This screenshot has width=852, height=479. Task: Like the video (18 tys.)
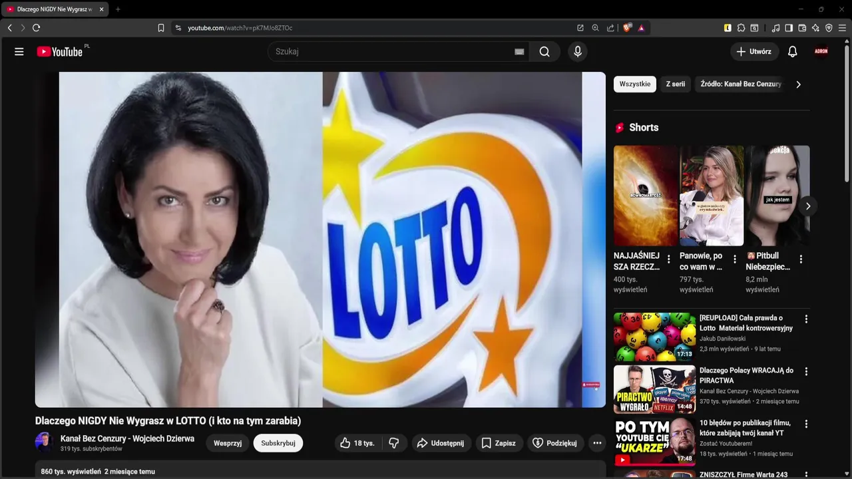pos(357,443)
